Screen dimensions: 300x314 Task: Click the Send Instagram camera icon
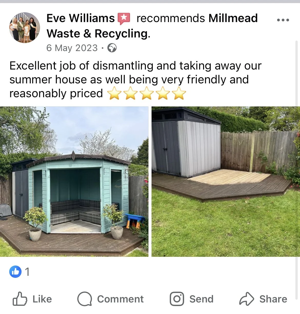pyautogui.click(x=177, y=299)
